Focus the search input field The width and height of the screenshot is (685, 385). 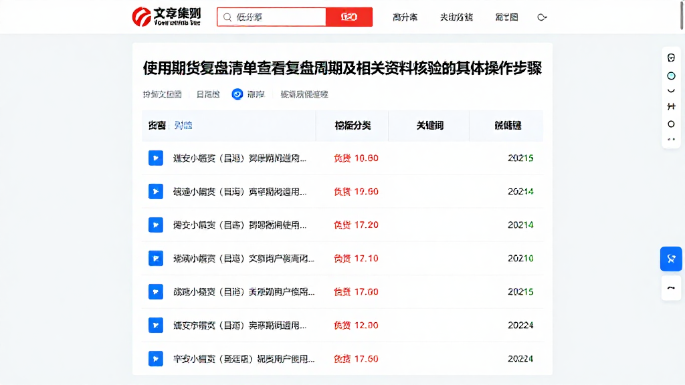coord(272,17)
